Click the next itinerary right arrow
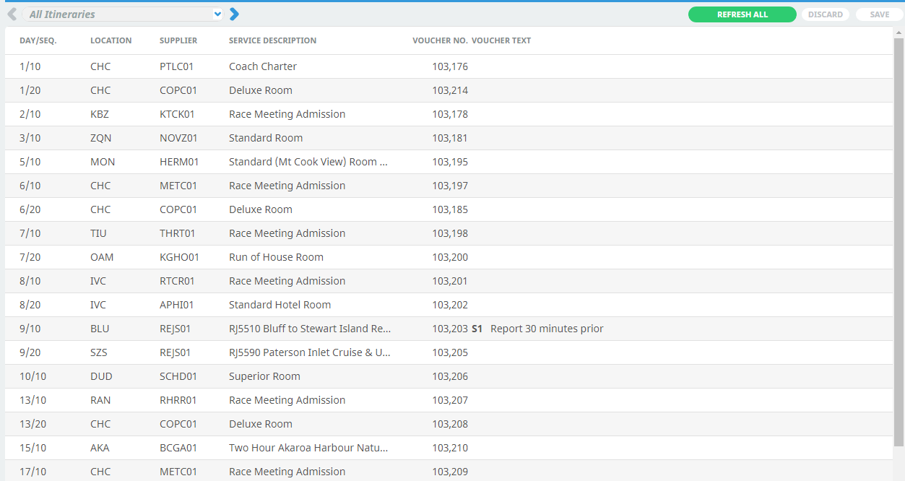 click(x=234, y=14)
